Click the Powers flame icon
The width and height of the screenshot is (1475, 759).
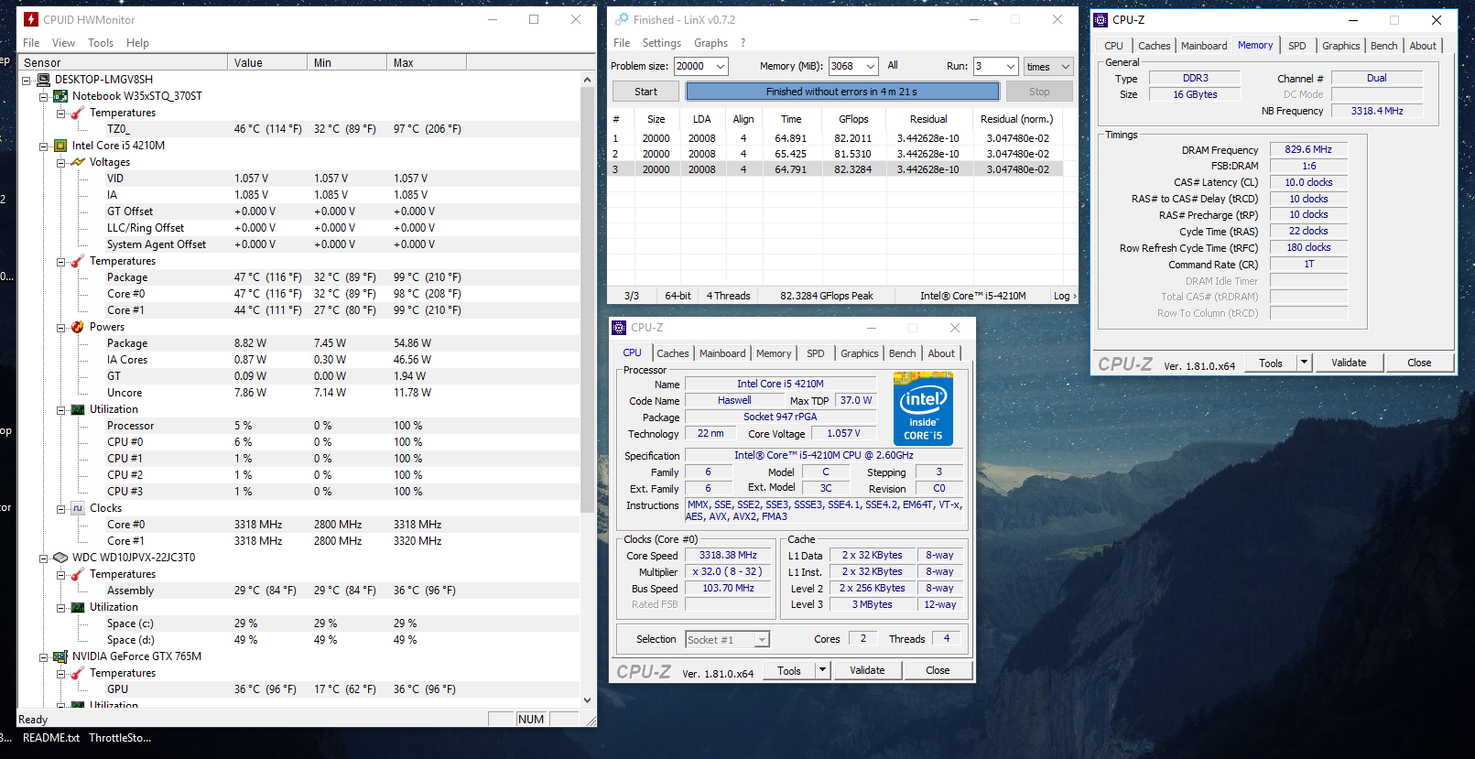[78, 327]
